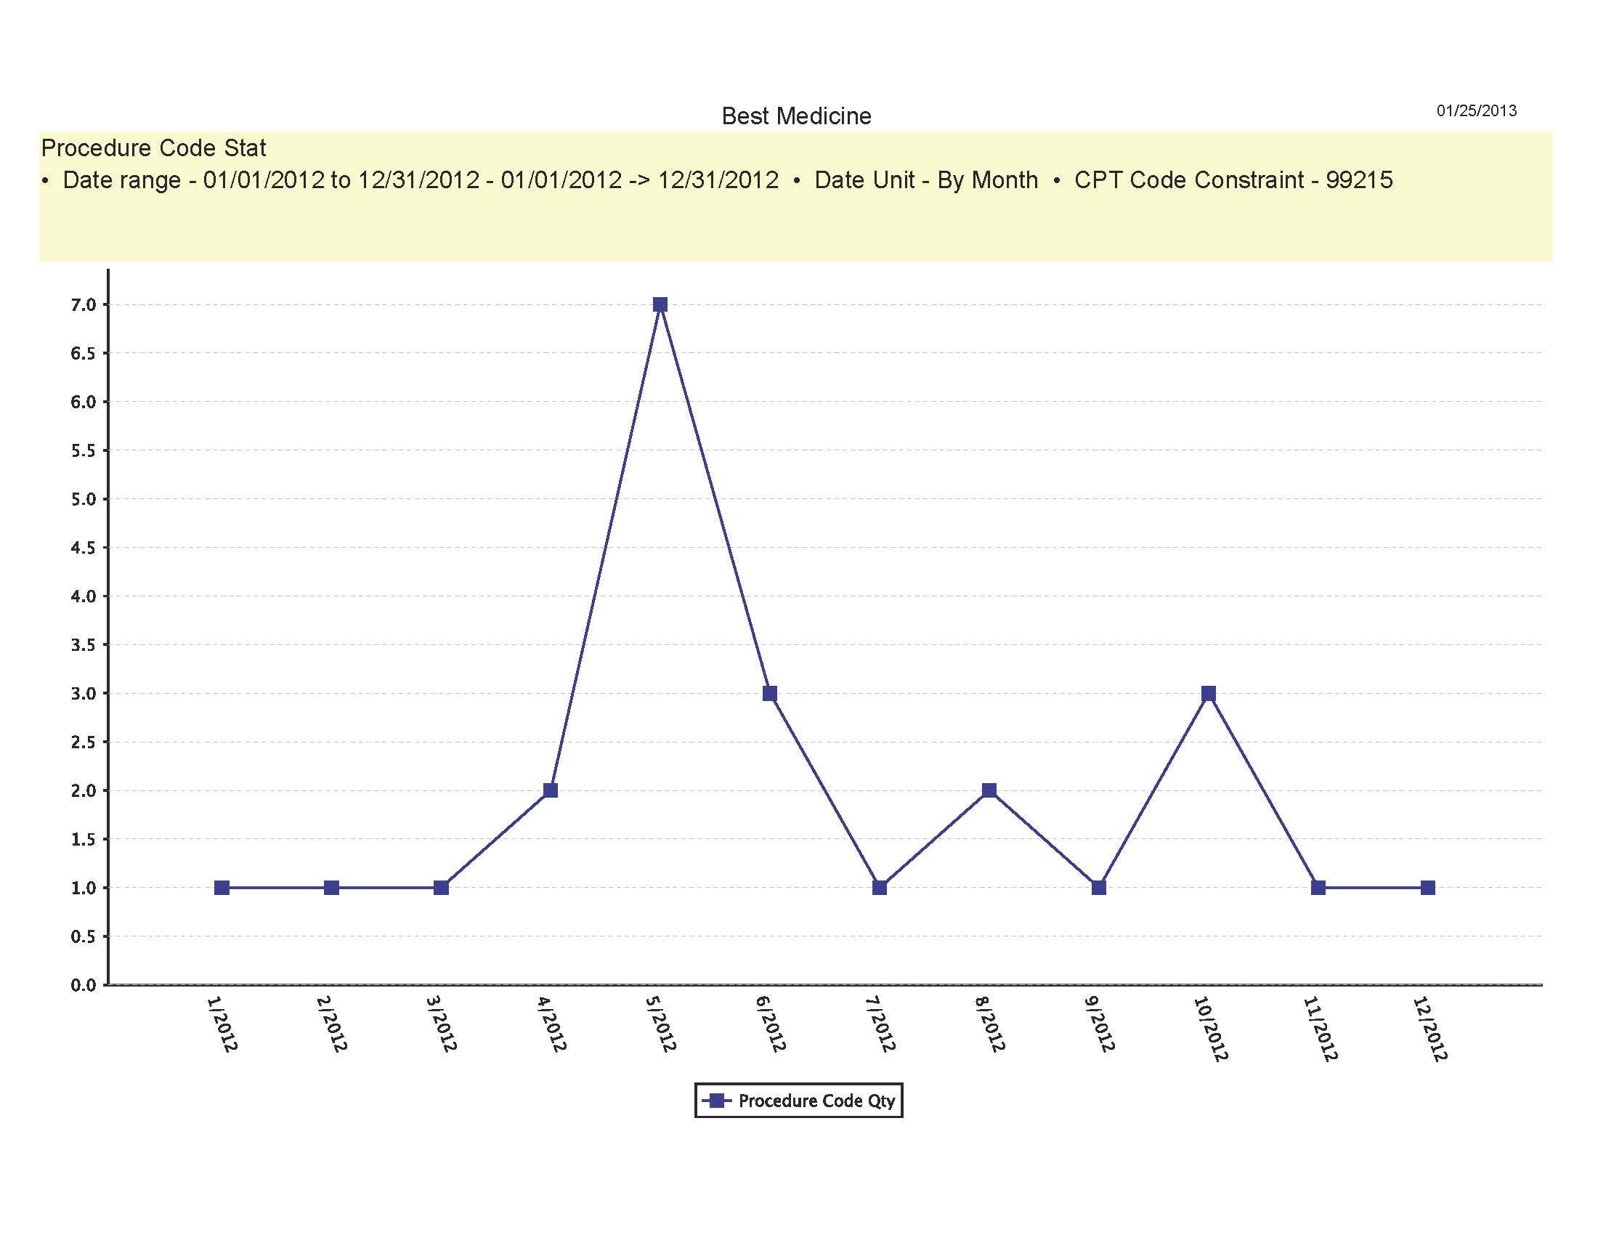Click the Procedure Code Qty legend label
The image size is (1598, 1235).
[816, 1101]
